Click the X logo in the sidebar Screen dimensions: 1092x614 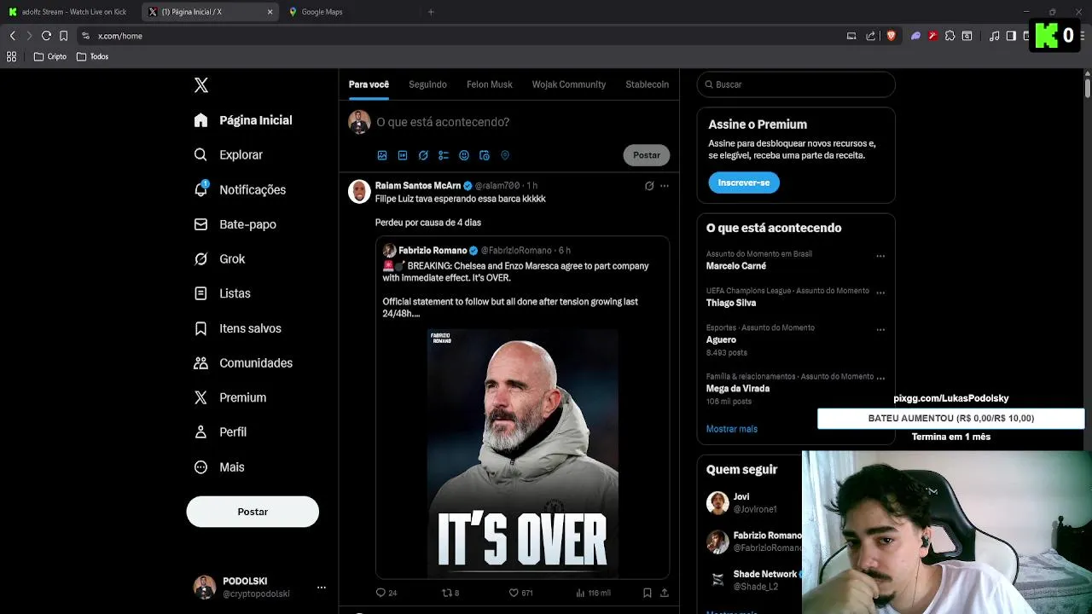point(201,85)
